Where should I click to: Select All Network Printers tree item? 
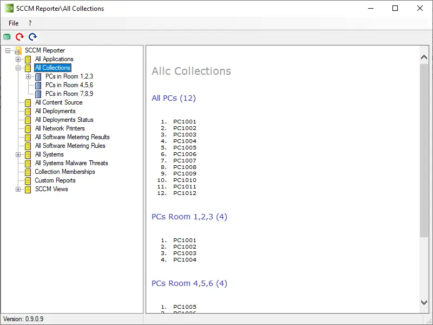click(x=60, y=128)
